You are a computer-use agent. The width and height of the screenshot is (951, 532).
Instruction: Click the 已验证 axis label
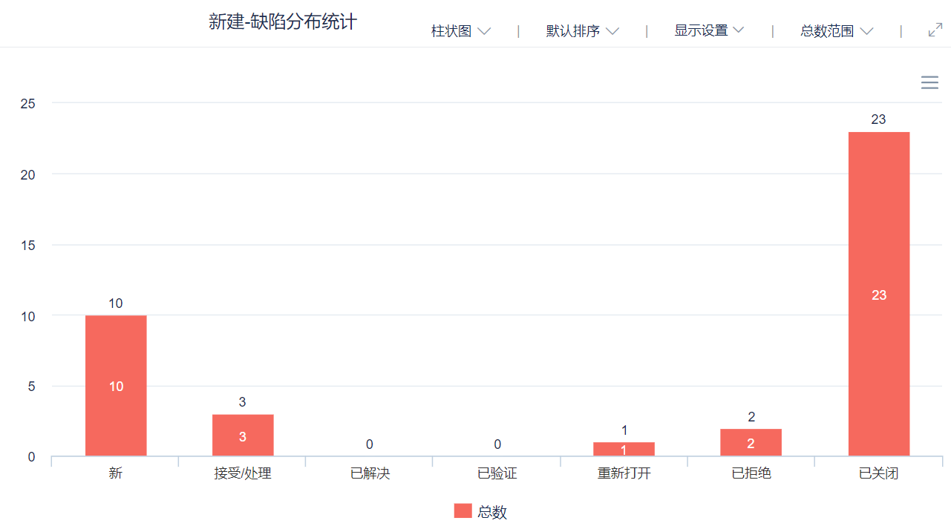pyautogui.click(x=497, y=473)
